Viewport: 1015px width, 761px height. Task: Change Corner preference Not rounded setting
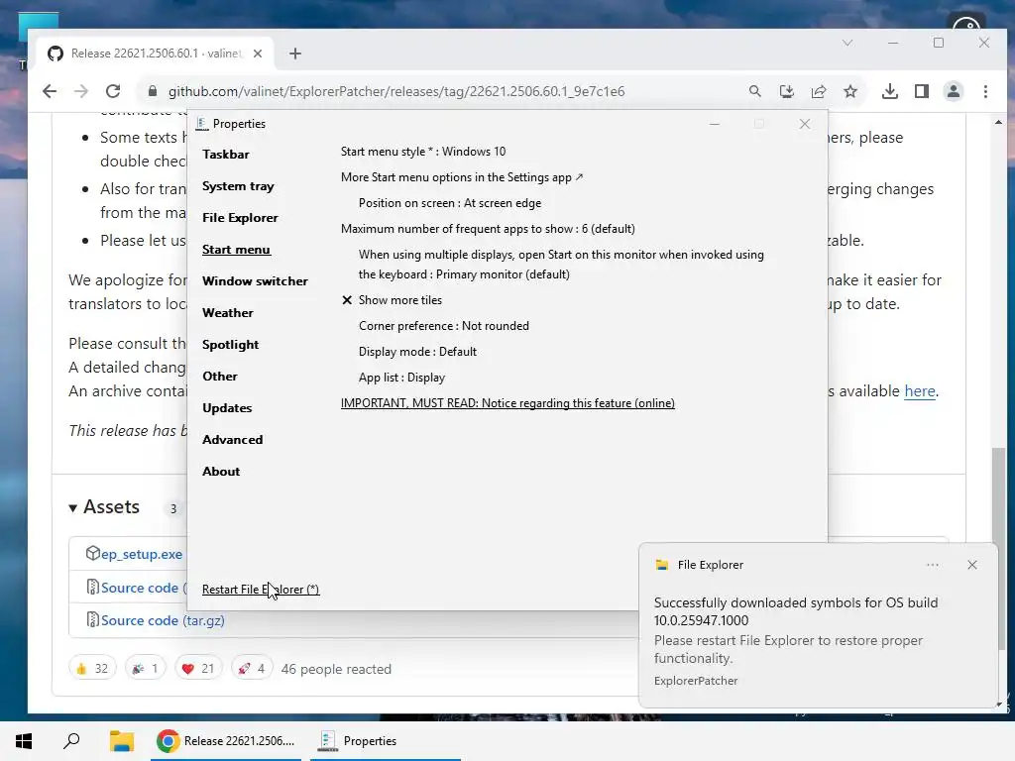(444, 326)
